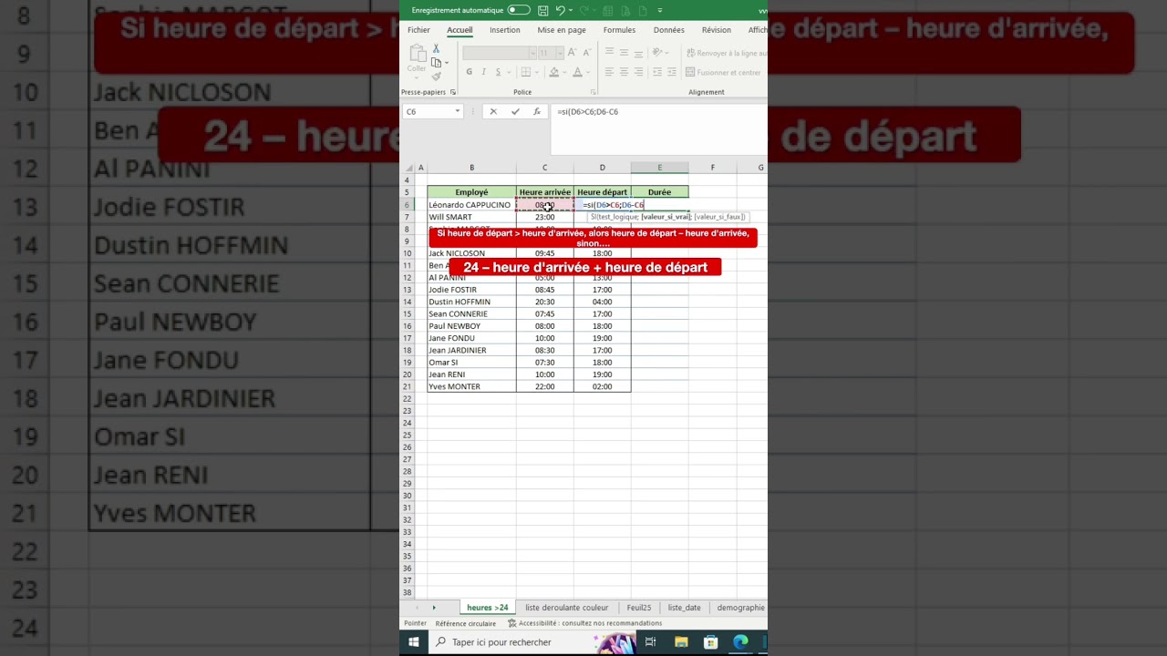Open the Mise en page tab

coord(562,30)
